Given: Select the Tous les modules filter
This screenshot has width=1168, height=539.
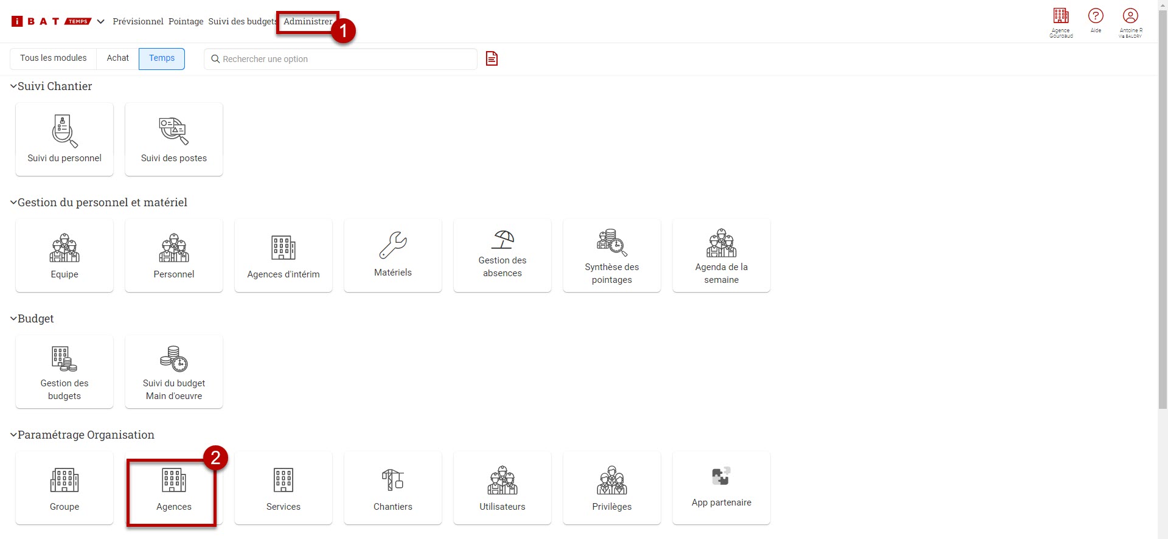Looking at the screenshot, I should pos(54,58).
